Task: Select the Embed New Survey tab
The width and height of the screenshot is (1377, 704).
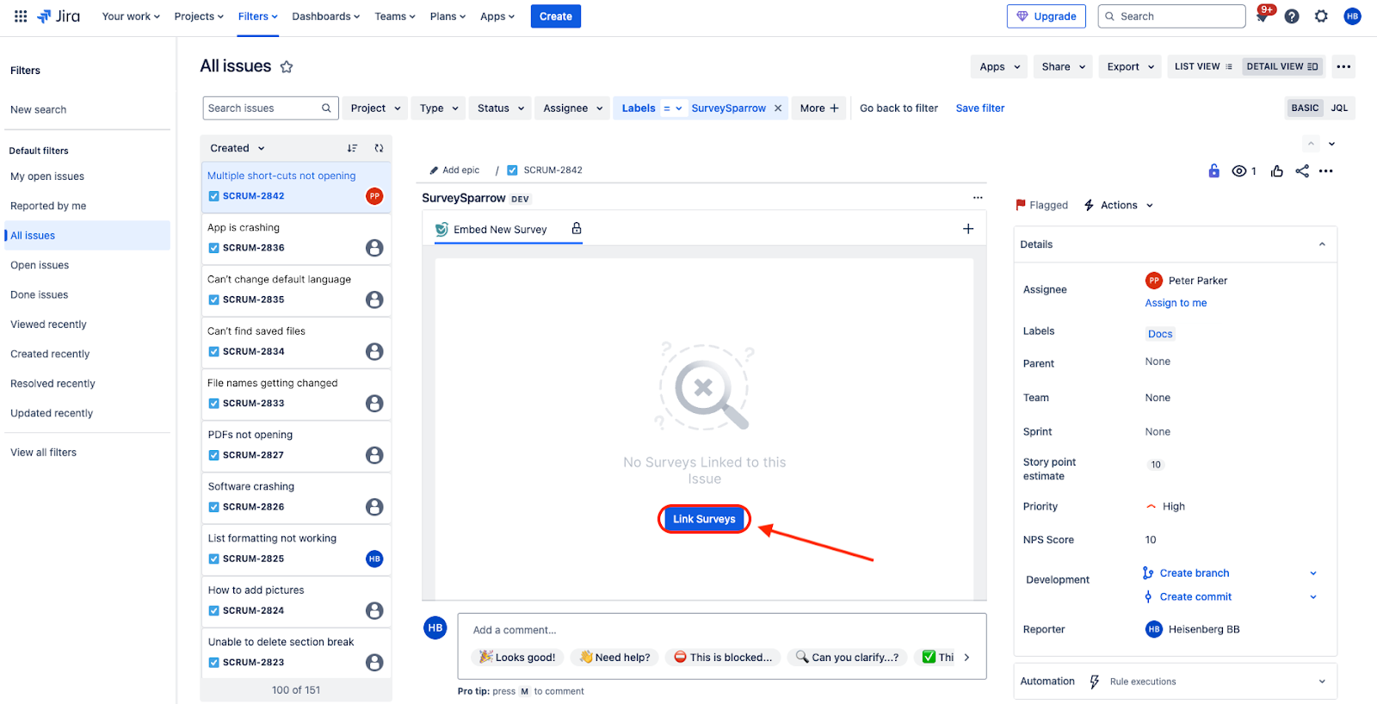Action: click(x=500, y=230)
